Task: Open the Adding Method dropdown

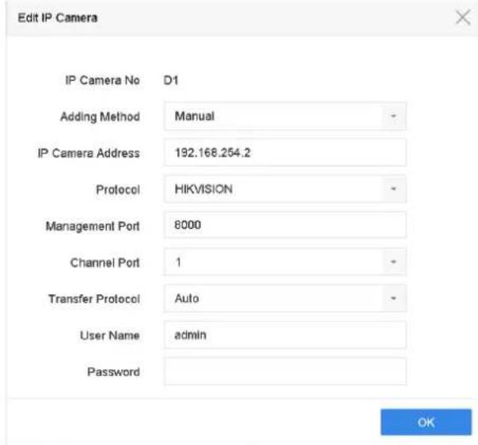Action: click(x=285, y=116)
